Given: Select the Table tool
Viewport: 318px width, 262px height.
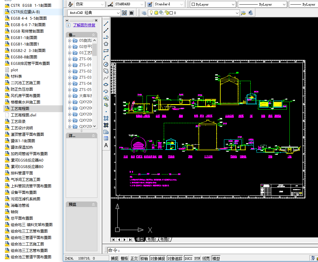Looking at the screenshot, I should point(106,139).
